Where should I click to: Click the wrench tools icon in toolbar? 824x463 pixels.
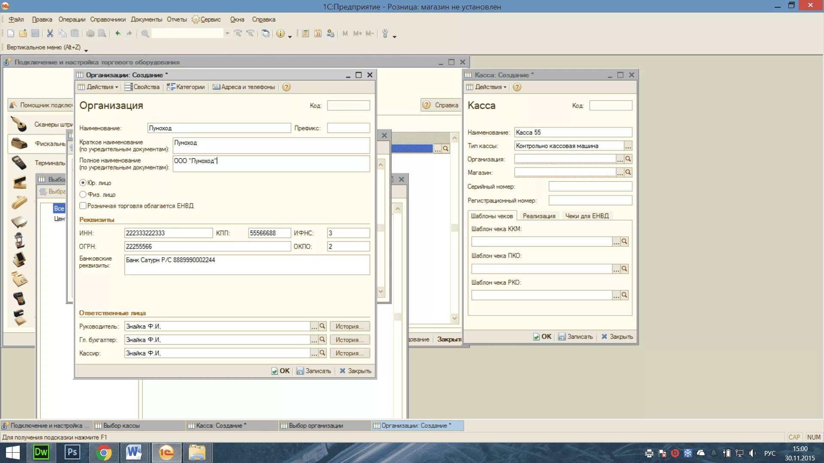[x=385, y=33]
